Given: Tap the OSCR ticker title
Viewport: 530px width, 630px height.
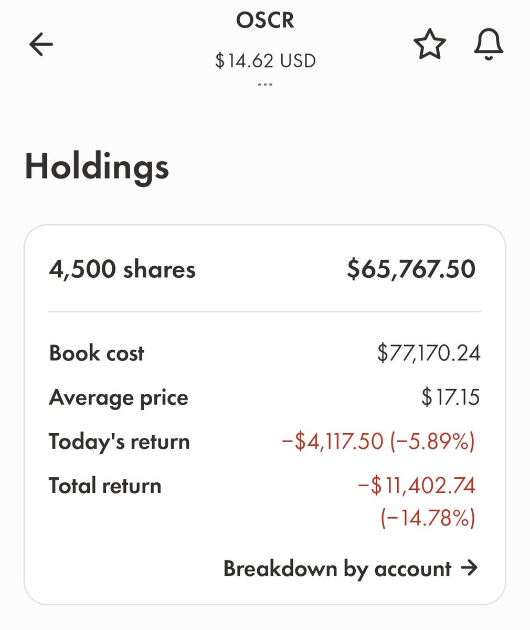Looking at the screenshot, I should [x=265, y=20].
